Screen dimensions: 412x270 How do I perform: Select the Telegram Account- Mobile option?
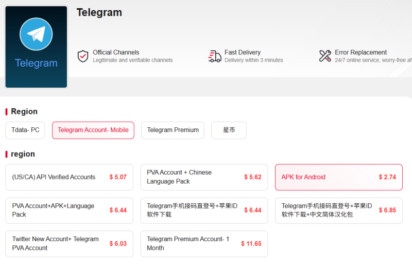click(x=93, y=130)
